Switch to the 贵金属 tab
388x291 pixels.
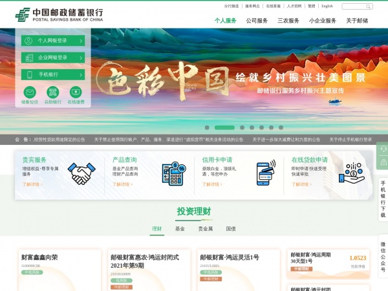[206, 229]
